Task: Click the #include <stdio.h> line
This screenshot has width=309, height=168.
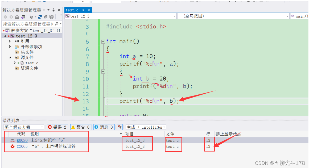Action: click(x=136, y=27)
